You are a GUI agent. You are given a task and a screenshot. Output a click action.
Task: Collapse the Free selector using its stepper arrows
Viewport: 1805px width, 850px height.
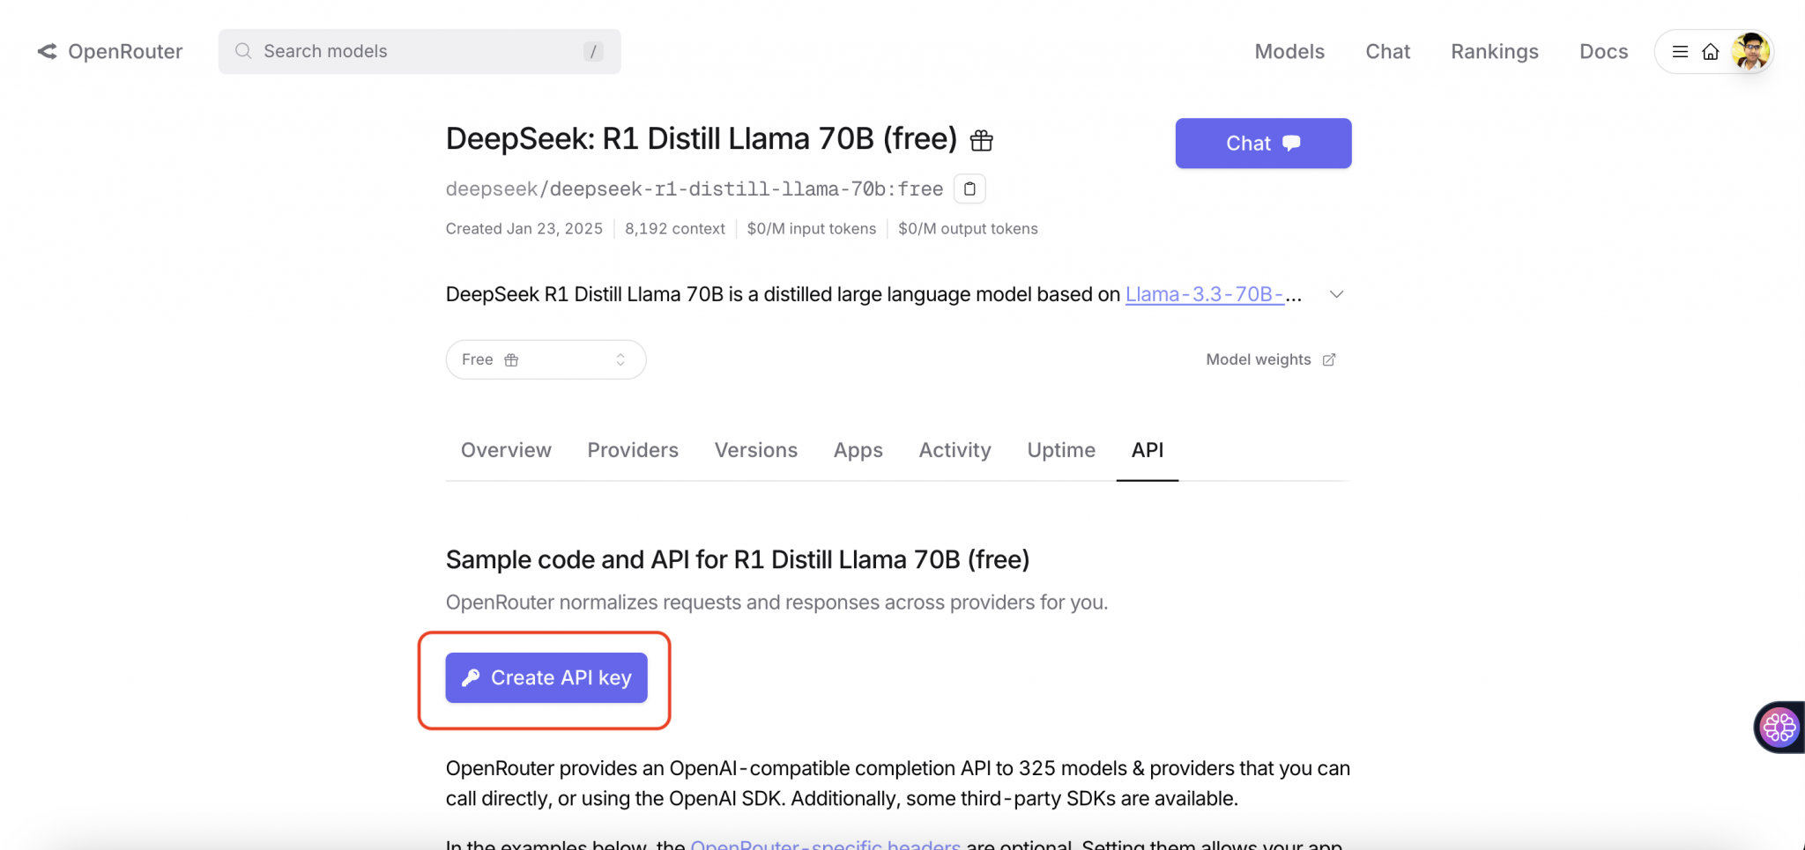(620, 359)
